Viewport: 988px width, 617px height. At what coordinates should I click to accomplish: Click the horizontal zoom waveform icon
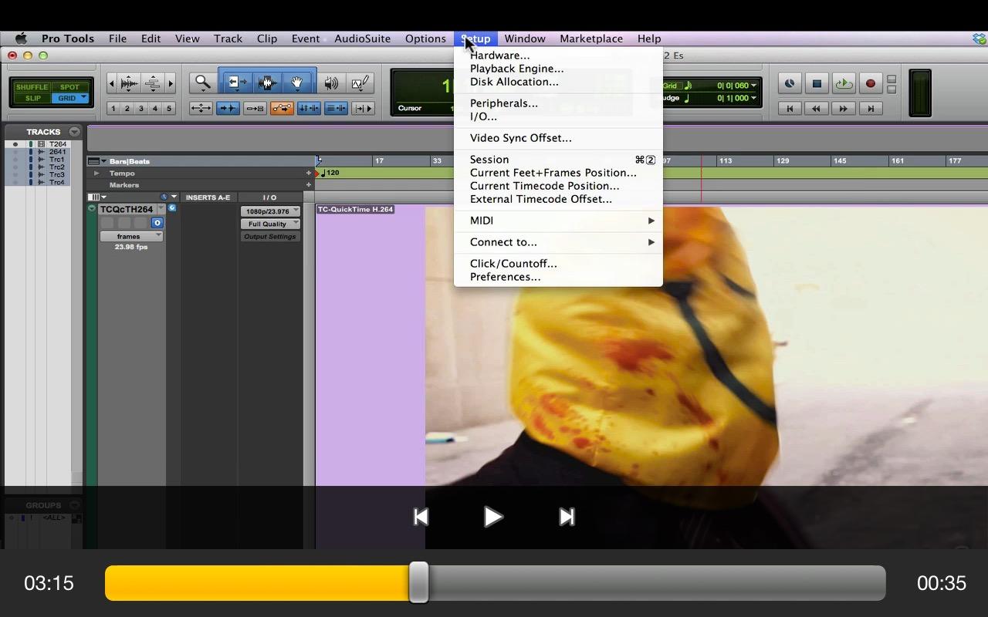click(130, 83)
